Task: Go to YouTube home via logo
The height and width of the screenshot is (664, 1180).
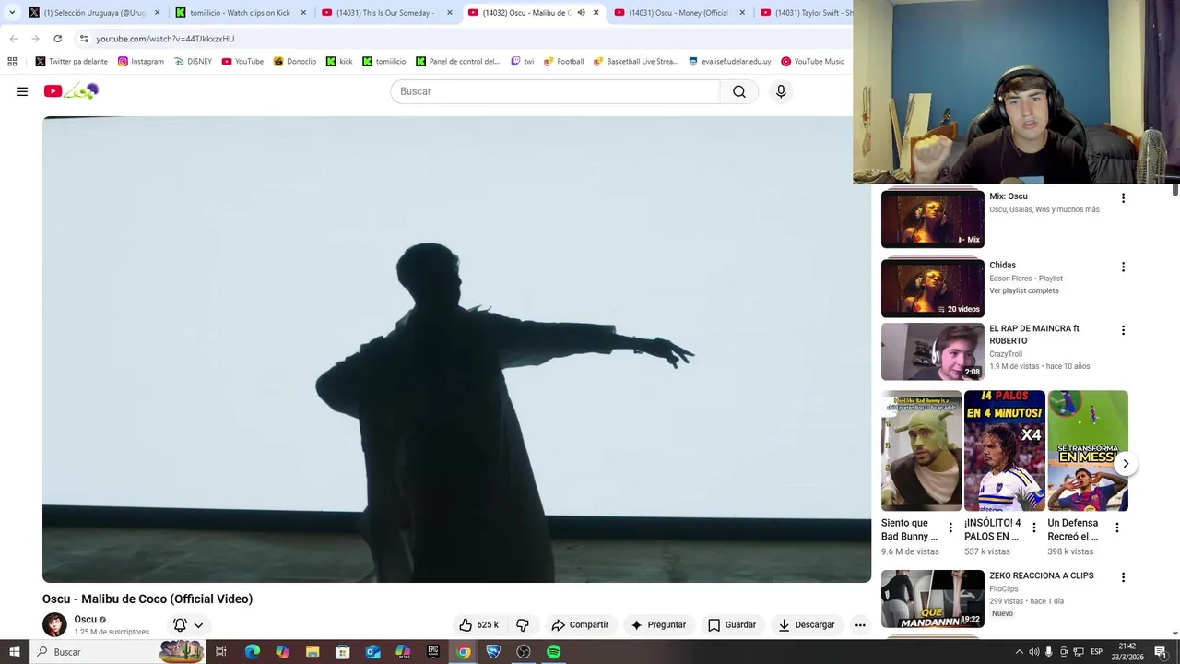Action: click(x=71, y=91)
